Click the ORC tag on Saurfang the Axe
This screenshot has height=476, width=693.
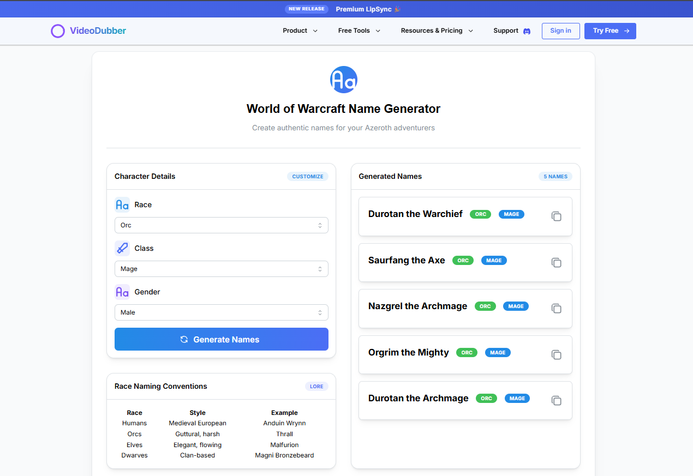click(x=463, y=261)
